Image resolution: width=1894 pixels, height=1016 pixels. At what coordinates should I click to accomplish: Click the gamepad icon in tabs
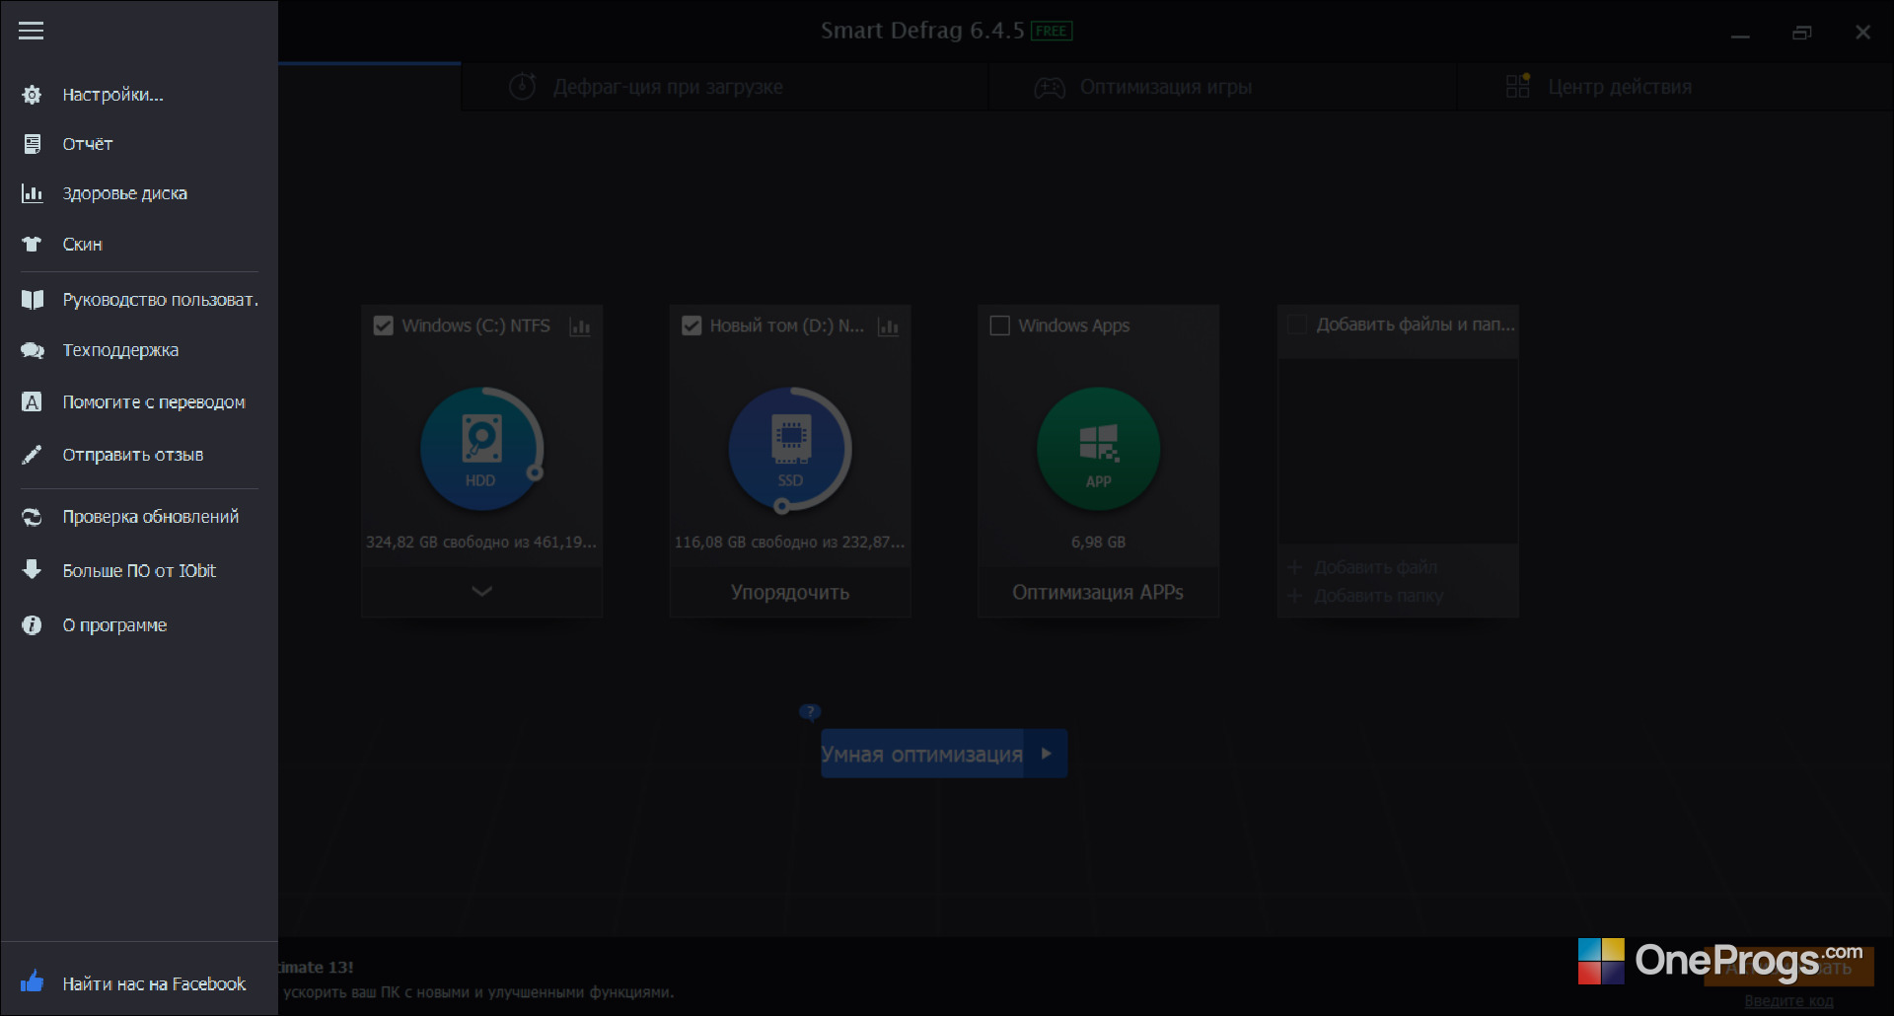click(x=1050, y=88)
